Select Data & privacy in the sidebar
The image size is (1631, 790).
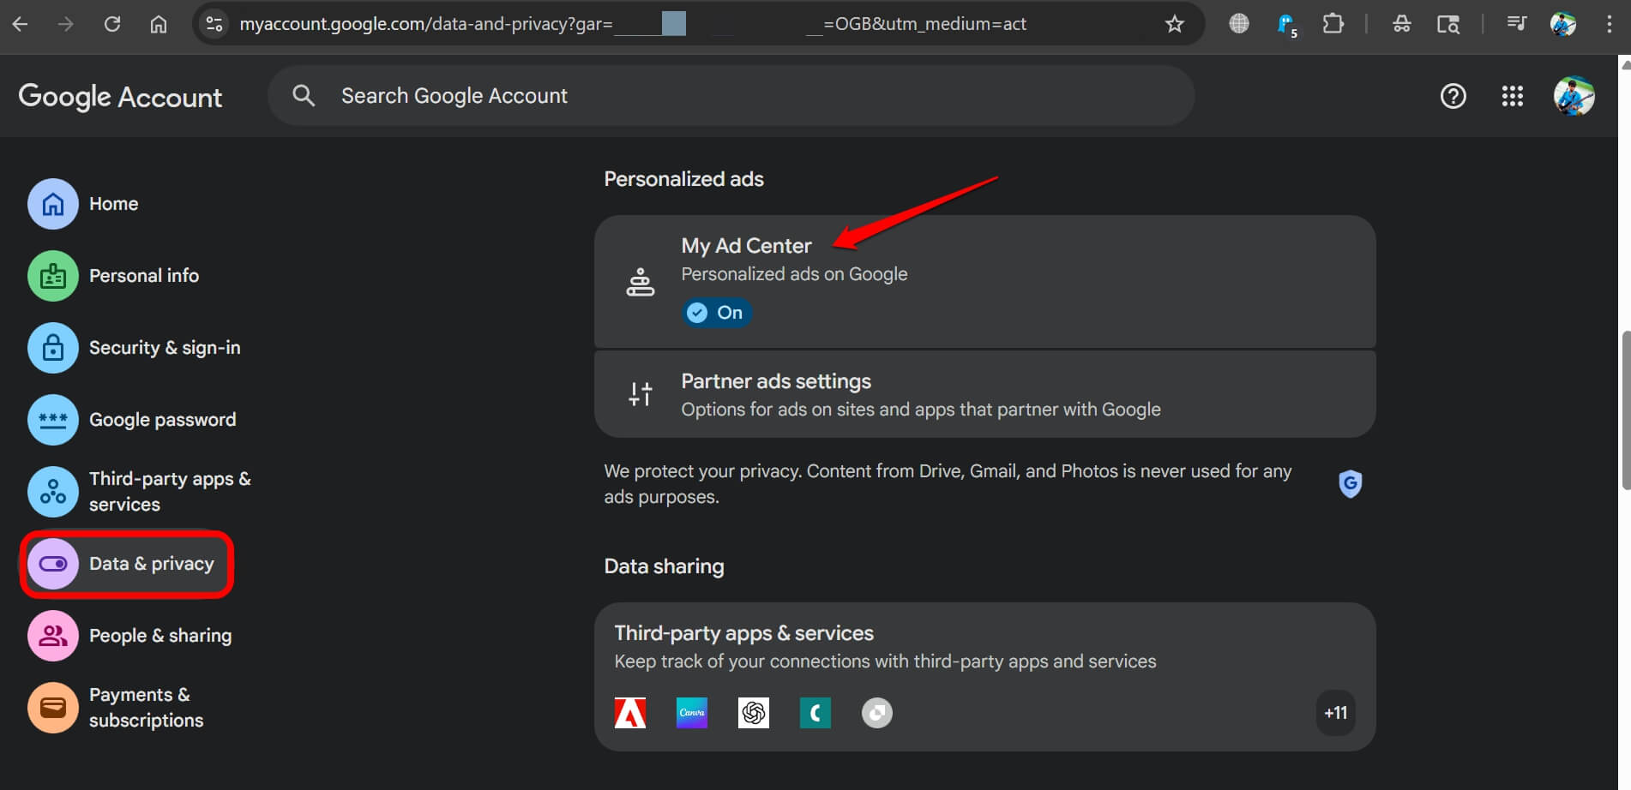click(127, 564)
